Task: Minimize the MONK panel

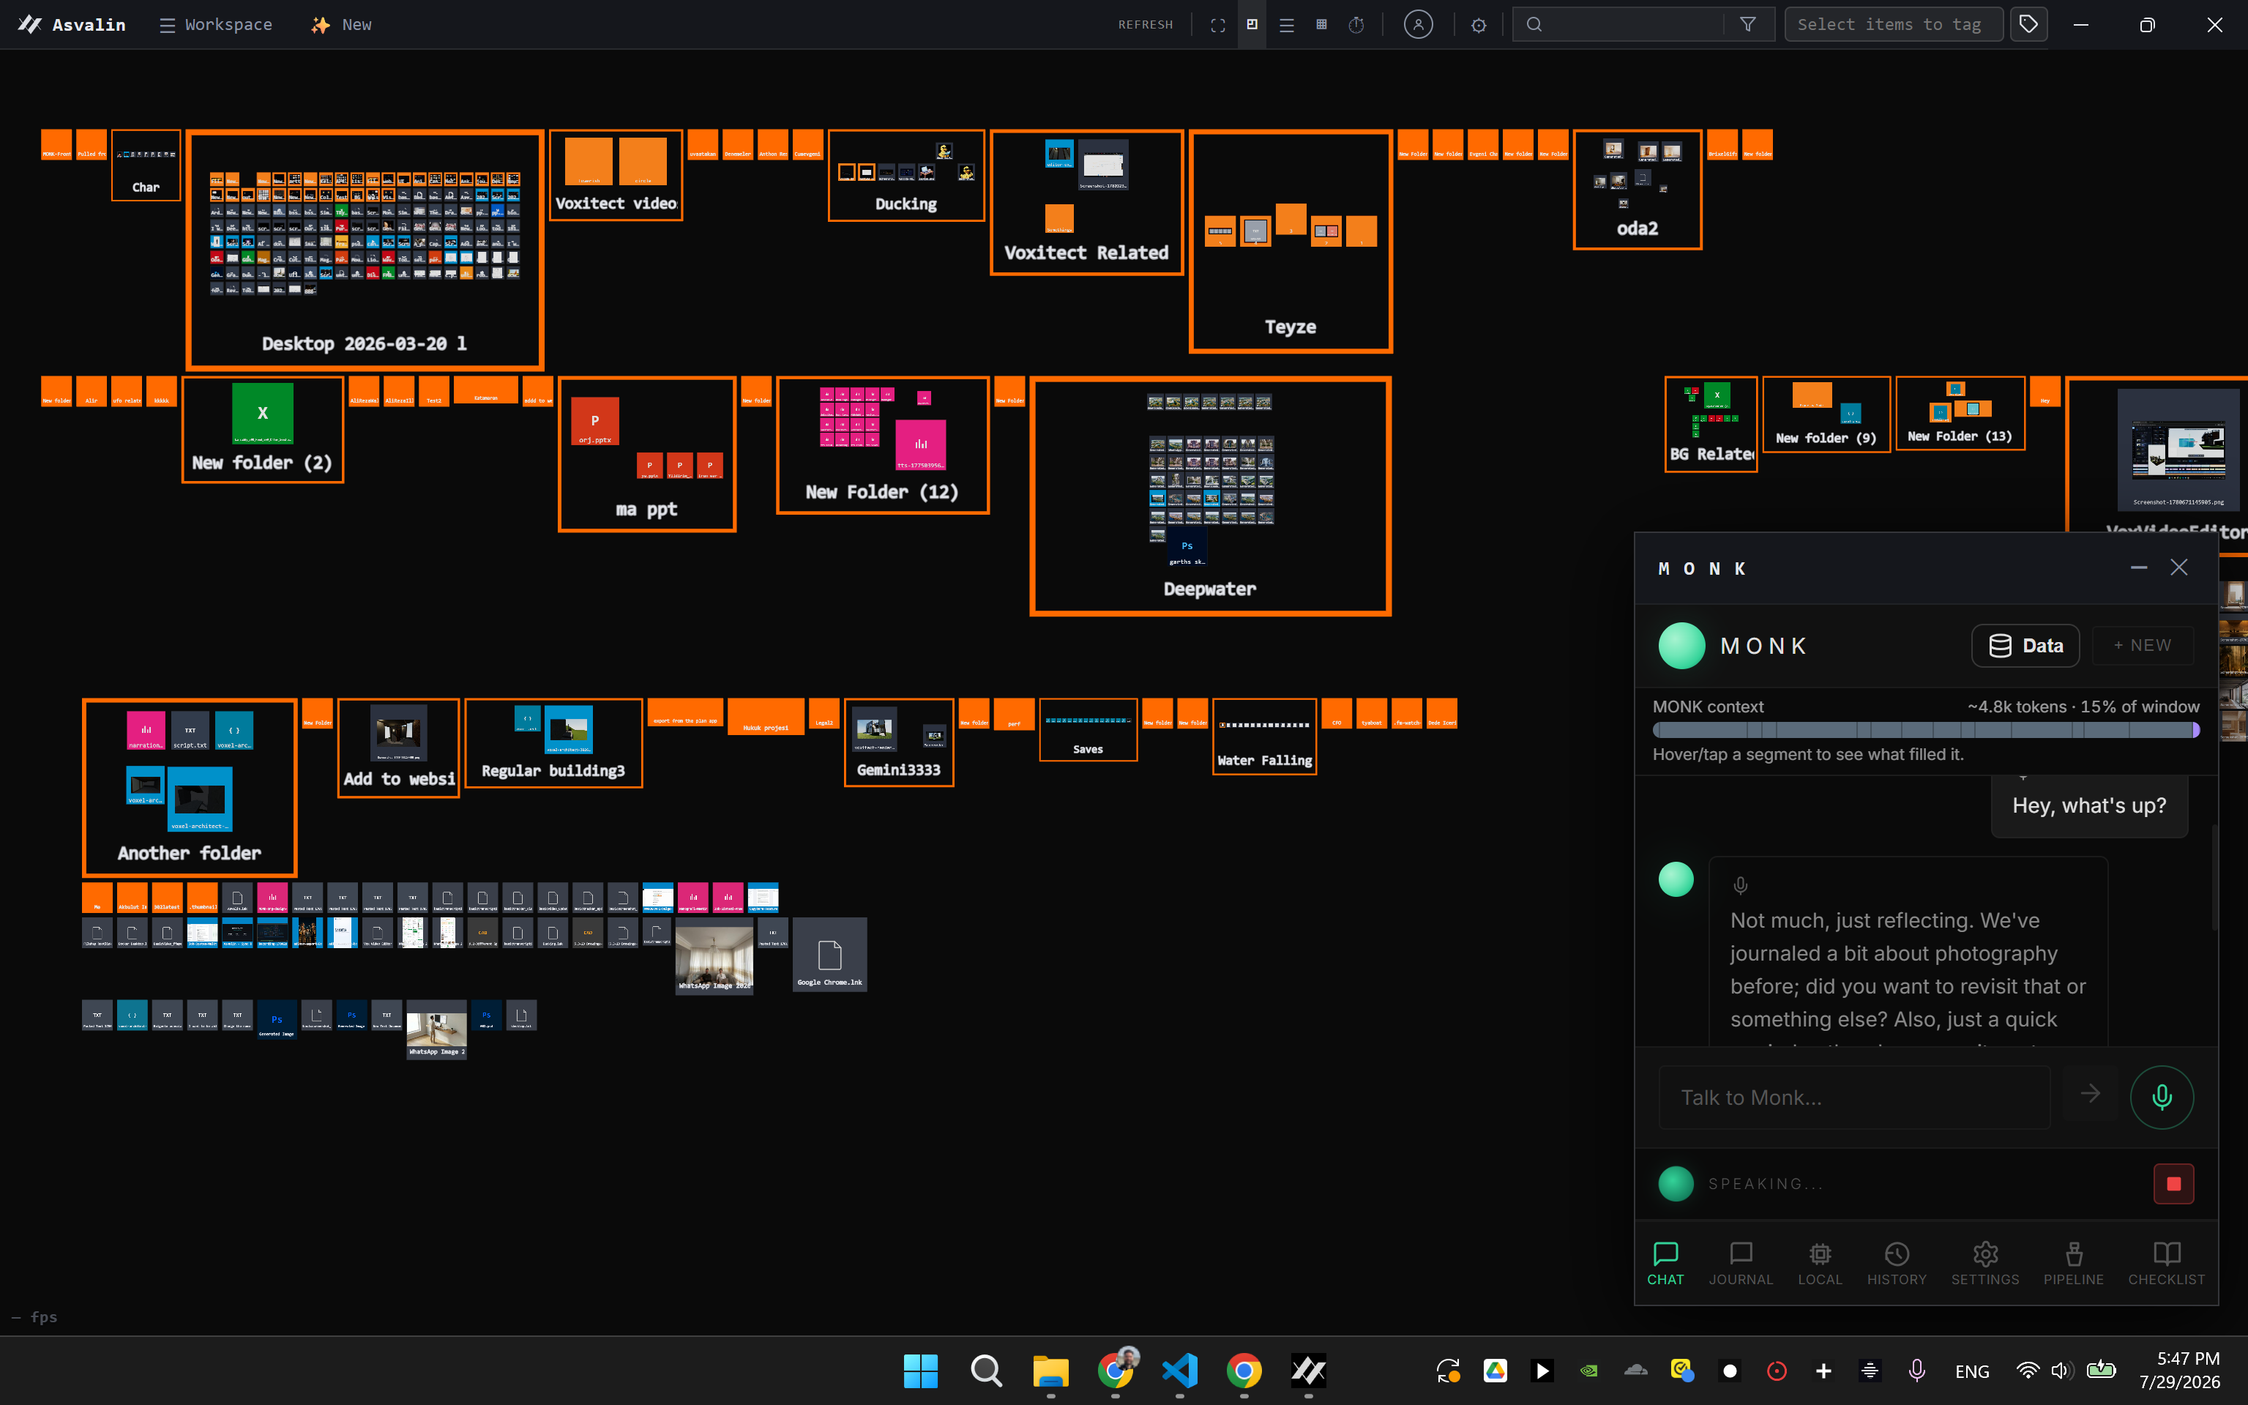Action: pyautogui.click(x=2138, y=567)
